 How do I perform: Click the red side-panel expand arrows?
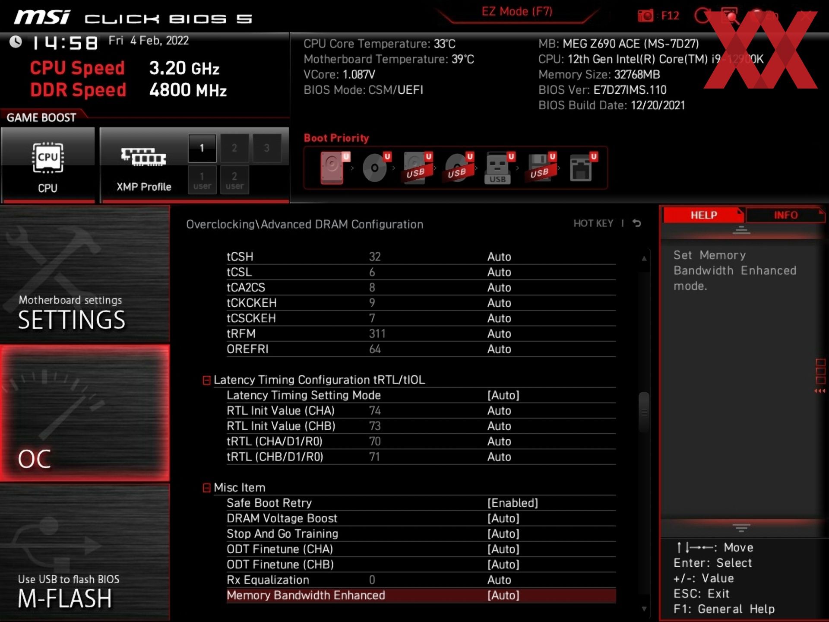[x=820, y=391]
